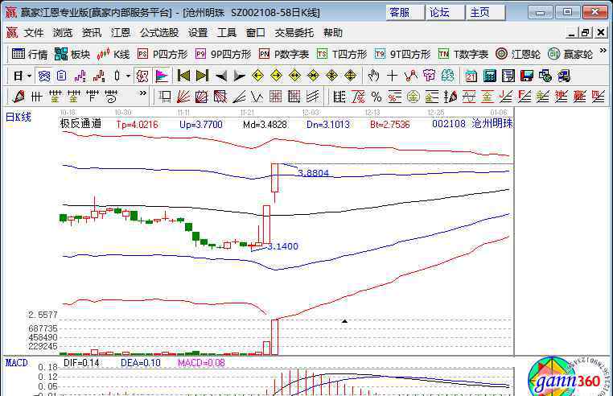Open the 9P四方形 tool
Screen dimensions: 613x396
(x=223, y=54)
